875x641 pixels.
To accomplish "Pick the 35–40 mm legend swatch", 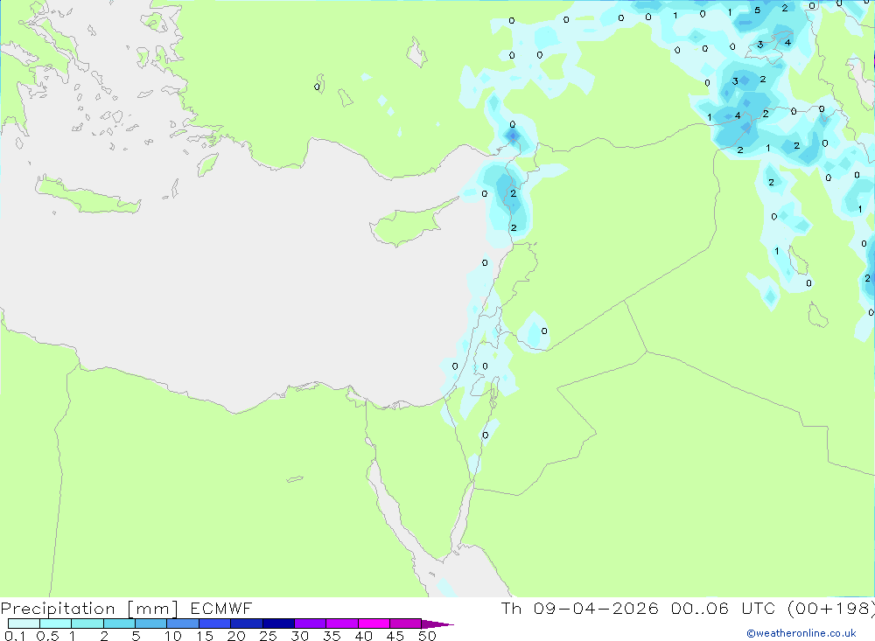I will tap(341, 624).
